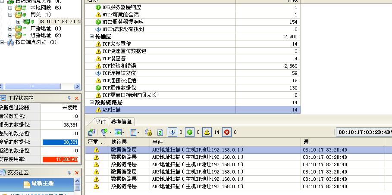Viewport: 392px width, 195px height.
Task: Collapse the 网关 (1) tree node
Action: (x=10, y=15)
